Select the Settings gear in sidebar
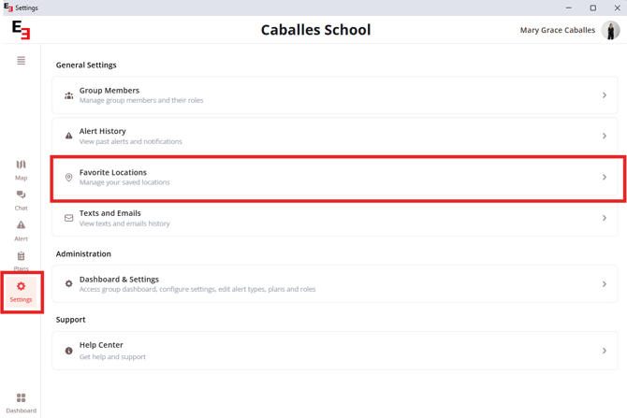Screen dimensions: 627x418 (x=21, y=286)
